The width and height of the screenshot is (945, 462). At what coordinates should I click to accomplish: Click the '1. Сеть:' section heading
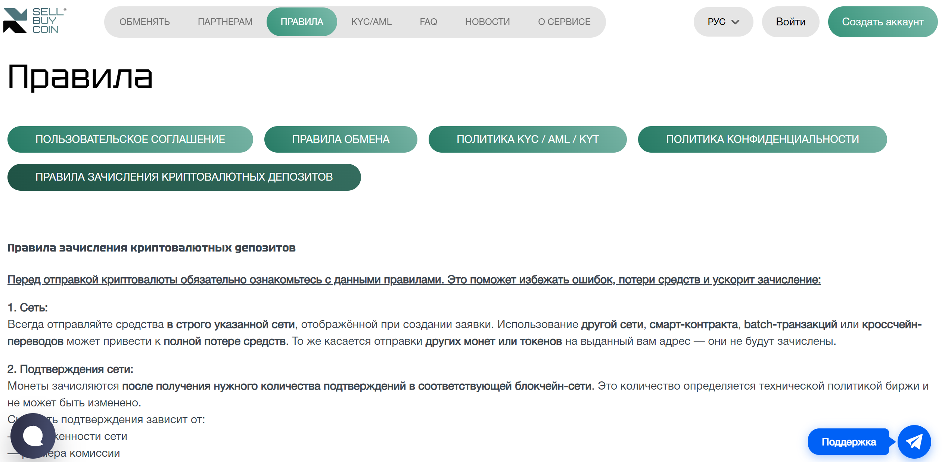point(28,308)
